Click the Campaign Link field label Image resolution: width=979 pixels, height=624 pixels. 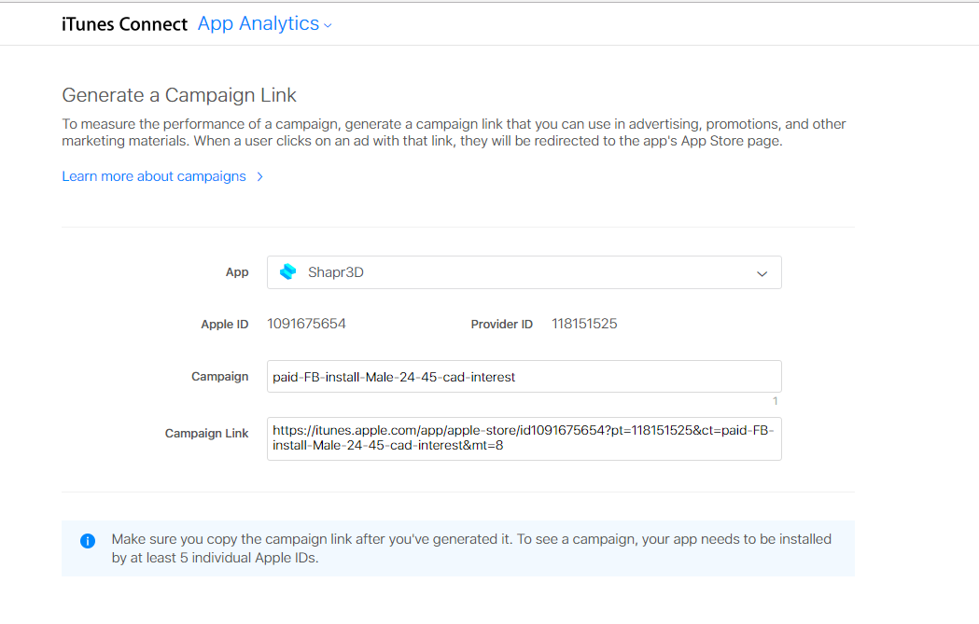[x=206, y=433]
